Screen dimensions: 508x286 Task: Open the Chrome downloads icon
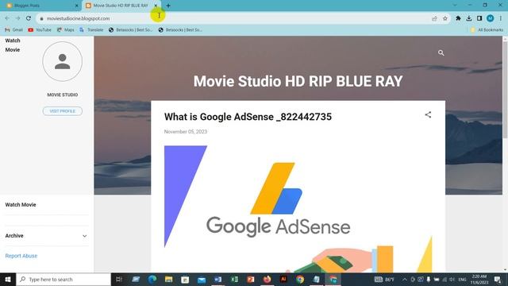(469, 18)
